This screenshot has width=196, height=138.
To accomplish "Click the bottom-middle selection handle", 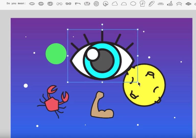I will click(102, 82).
